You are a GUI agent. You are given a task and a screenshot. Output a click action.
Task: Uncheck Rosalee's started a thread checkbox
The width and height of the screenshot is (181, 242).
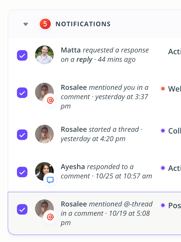(x=22, y=135)
